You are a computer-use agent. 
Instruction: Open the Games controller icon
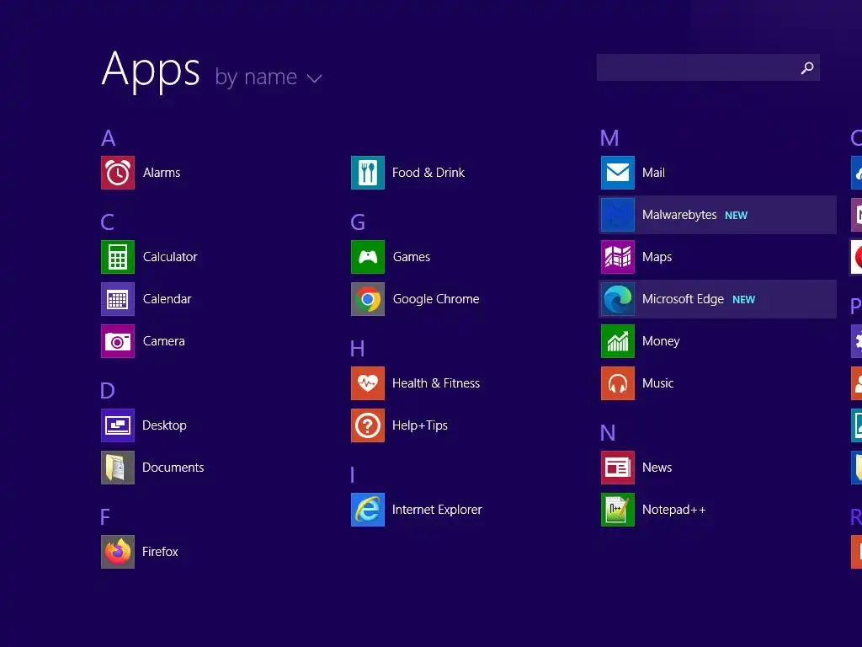click(368, 257)
